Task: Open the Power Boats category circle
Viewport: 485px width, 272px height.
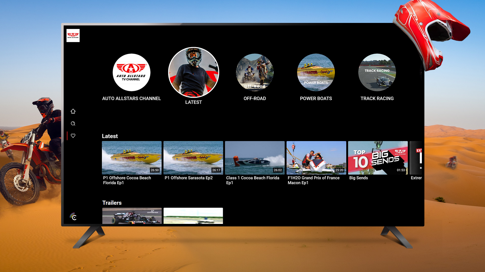Action: pyautogui.click(x=316, y=73)
